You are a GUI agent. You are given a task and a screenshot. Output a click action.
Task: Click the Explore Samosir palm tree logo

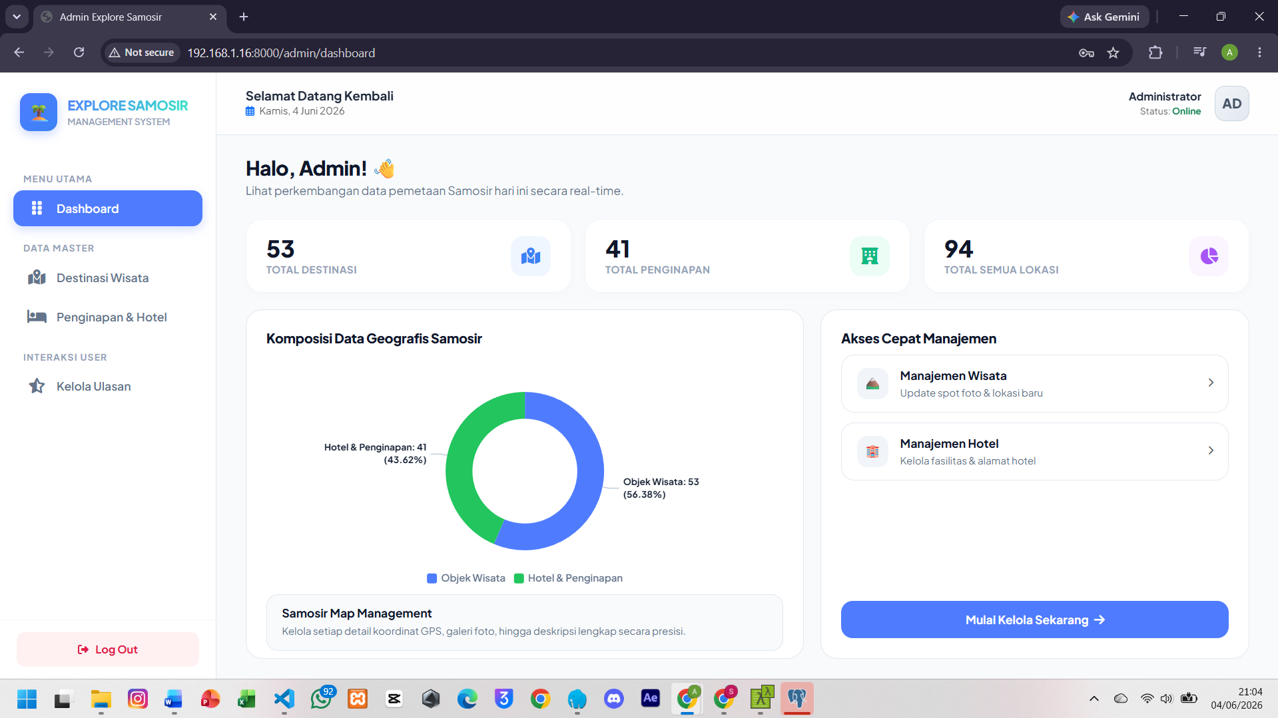[39, 112]
